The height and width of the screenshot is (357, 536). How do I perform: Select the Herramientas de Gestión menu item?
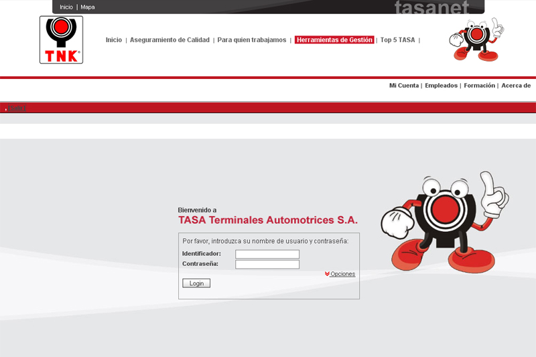pyautogui.click(x=334, y=40)
